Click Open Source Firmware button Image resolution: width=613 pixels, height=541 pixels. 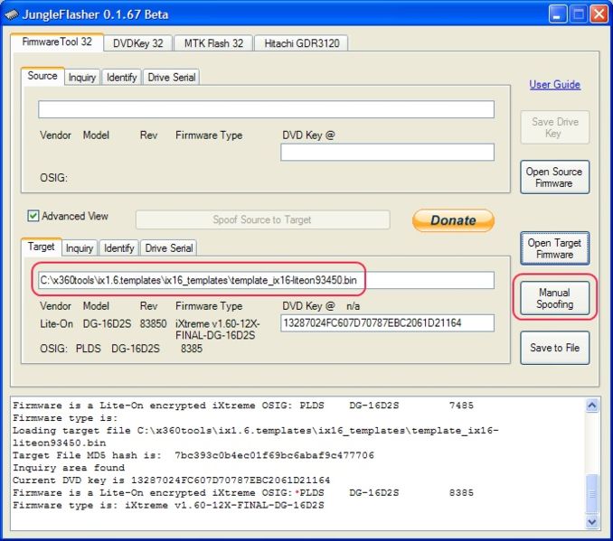coord(555,177)
